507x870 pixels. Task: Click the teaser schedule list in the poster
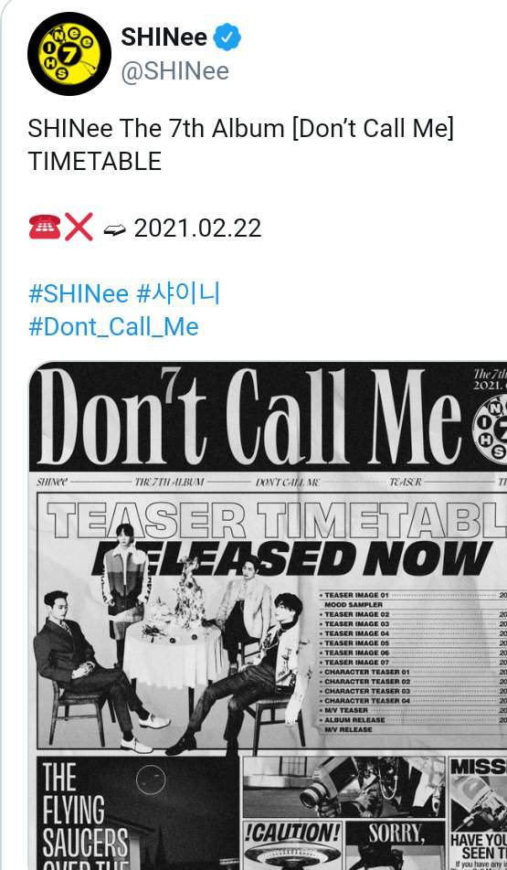[x=412, y=662]
